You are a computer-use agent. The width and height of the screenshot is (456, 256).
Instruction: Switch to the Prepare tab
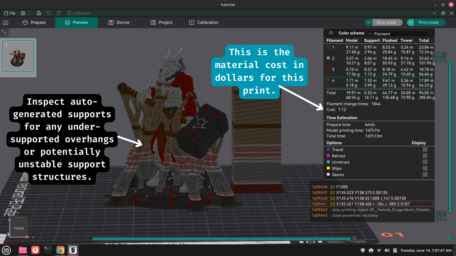pyautogui.click(x=34, y=22)
